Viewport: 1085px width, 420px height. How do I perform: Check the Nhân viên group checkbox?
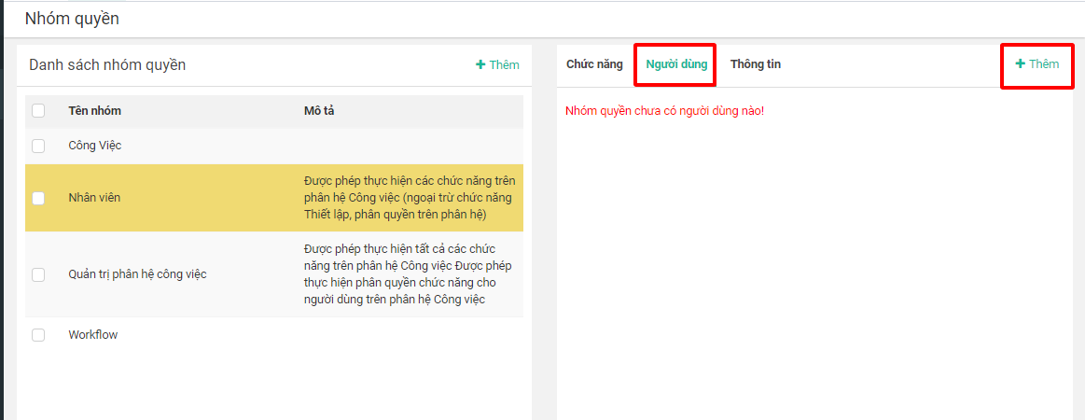[x=38, y=198]
